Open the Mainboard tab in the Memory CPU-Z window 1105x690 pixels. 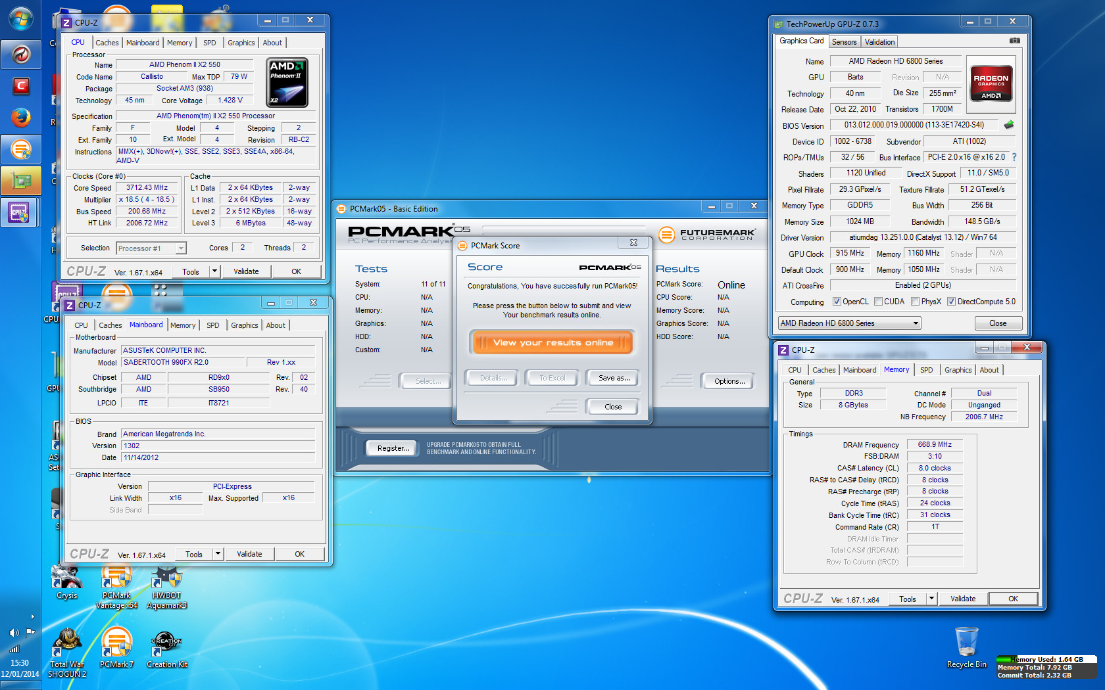click(x=859, y=370)
